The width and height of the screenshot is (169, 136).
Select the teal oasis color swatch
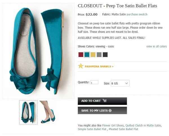87,55
